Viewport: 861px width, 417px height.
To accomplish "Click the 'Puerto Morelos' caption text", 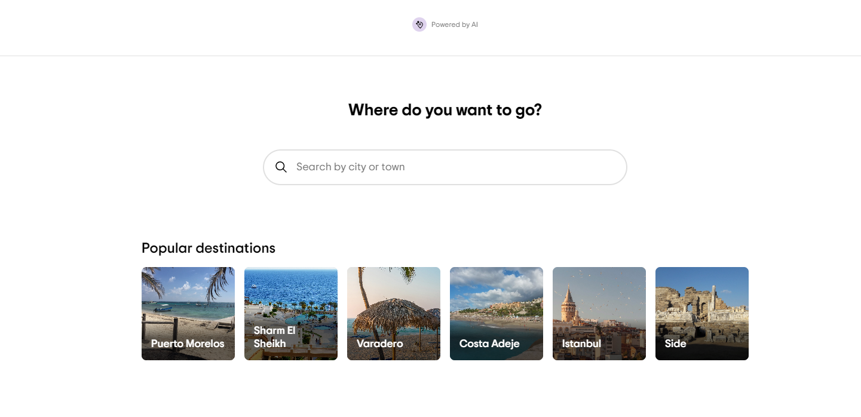I will click(188, 344).
